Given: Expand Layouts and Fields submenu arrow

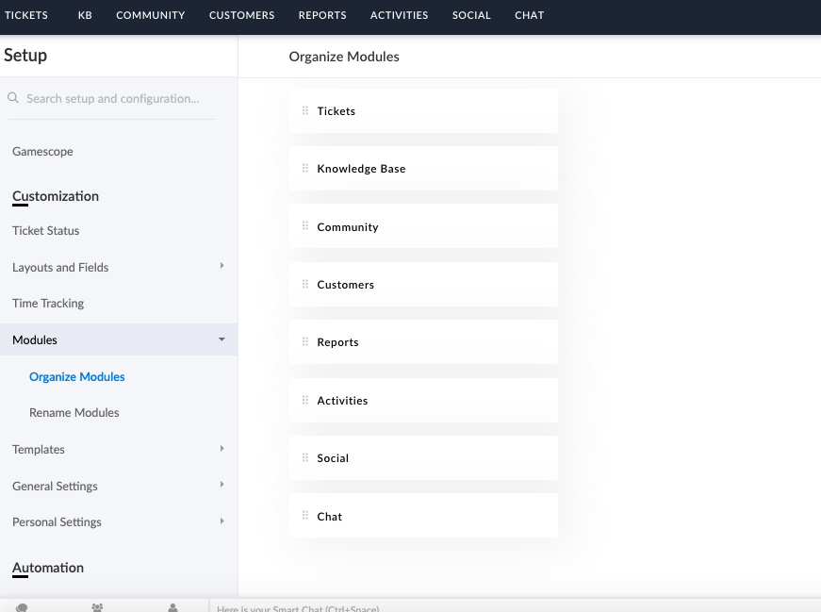Looking at the screenshot, I should coord(222,266).
